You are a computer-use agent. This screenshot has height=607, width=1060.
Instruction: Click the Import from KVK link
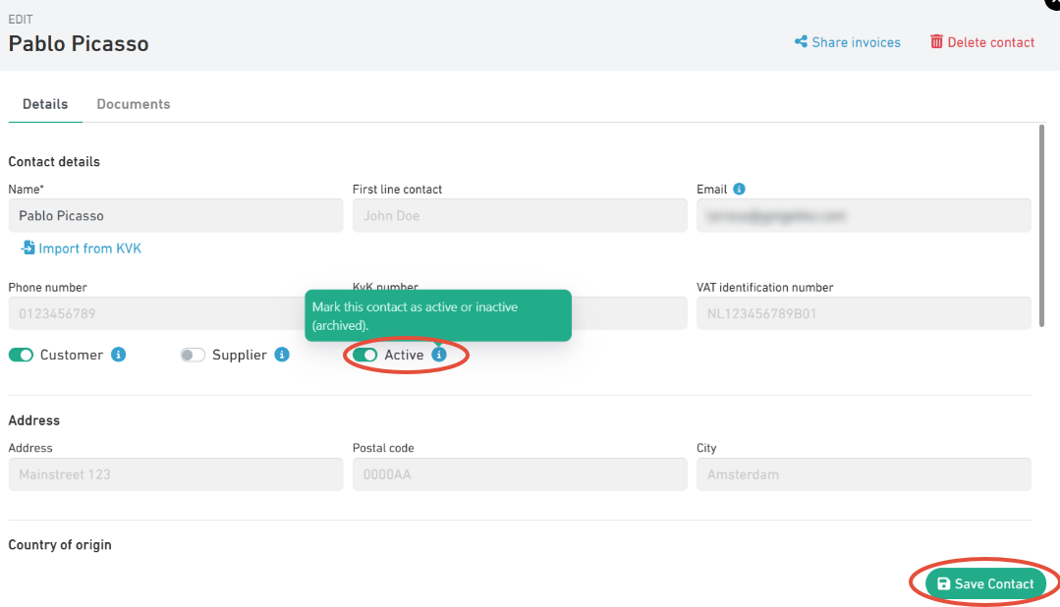pyautogui.click(x=82, y=248)
